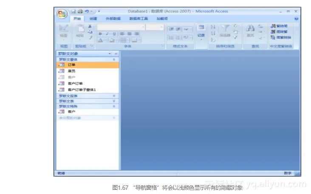Open the Customize Quick Access Toolbar arrow

tap(99, 11)
